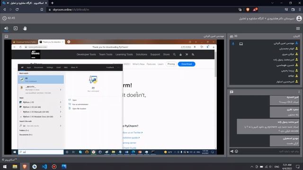Mute the Skyroom tab via its audio icon

[x=8, y=3]
